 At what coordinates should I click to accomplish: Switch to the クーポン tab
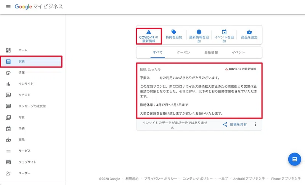183,52
